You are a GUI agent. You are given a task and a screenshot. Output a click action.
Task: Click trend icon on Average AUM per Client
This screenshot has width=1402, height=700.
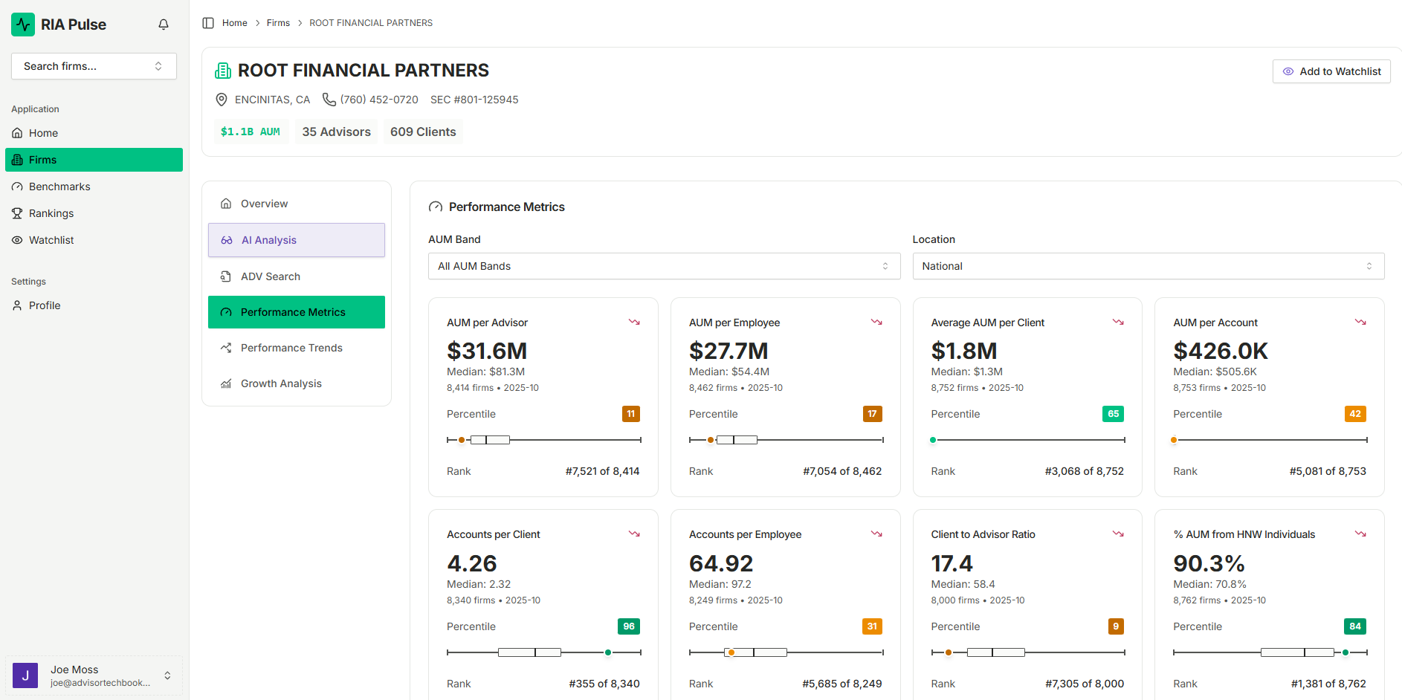1118,322
